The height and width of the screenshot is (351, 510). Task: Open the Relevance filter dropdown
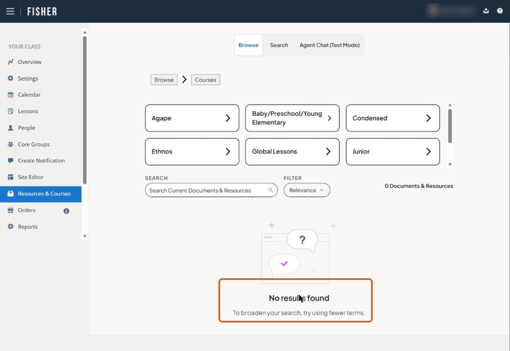(307, 190)
